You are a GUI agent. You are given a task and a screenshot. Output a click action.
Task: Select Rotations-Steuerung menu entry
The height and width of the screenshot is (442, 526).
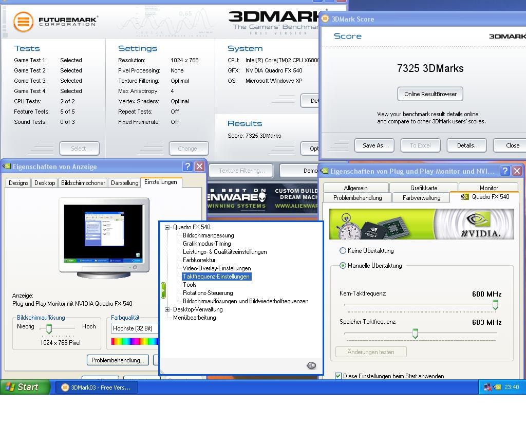208,293
